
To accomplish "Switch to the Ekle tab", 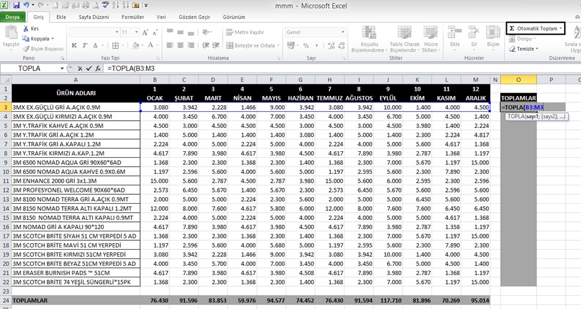I will tap(61, 17).
